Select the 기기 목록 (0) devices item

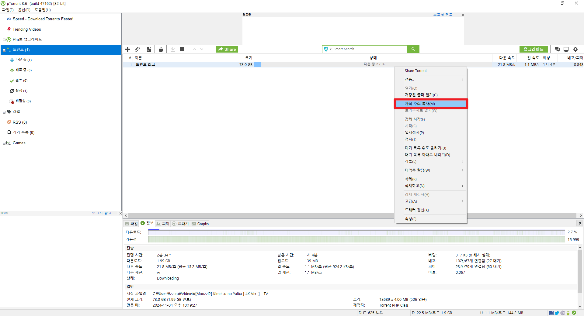coord(21,132)
